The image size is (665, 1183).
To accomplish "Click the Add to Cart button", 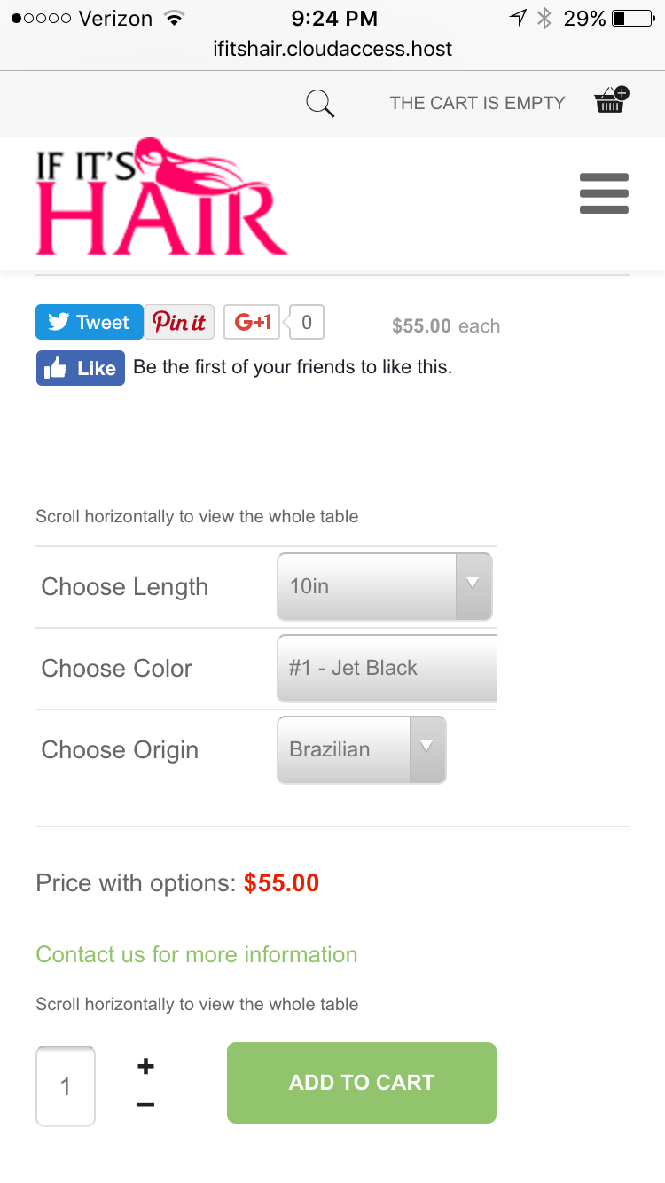I will tap(361, 1083).
